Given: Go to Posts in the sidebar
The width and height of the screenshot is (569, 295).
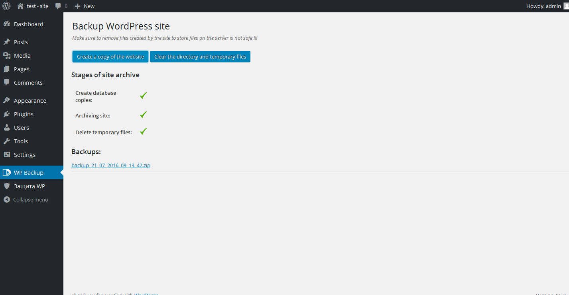Looking at the screenshot, I should click(x=32, y=42).
